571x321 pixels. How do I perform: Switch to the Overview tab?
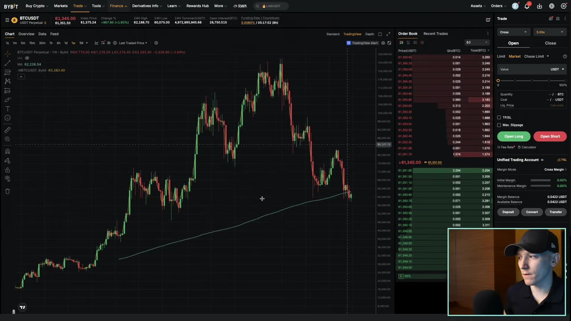click(26, 34)
